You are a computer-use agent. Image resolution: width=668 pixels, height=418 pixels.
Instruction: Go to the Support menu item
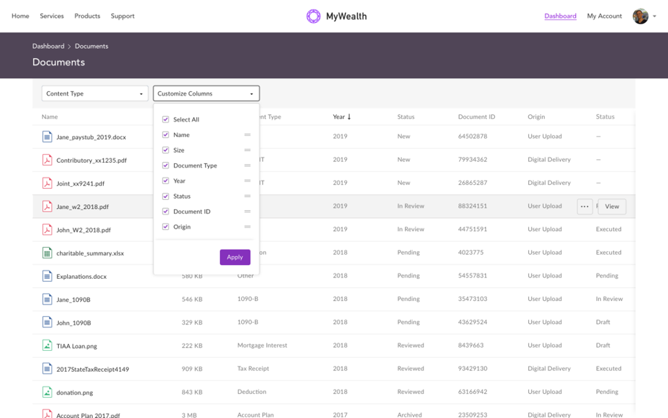point(122,16)
